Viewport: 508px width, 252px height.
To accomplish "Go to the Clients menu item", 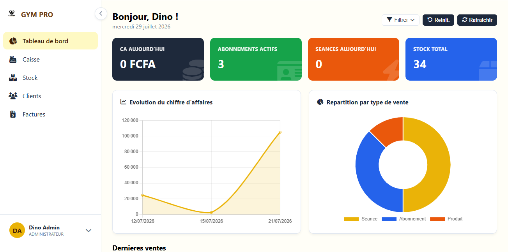I will click(x=50, y=96).
